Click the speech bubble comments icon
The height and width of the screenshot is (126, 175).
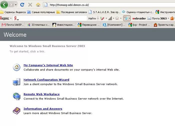117,18
